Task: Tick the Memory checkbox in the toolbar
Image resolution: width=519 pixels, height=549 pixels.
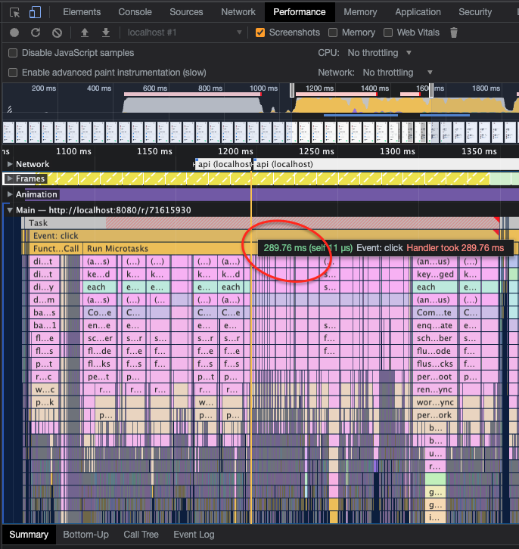Action: 333,33
